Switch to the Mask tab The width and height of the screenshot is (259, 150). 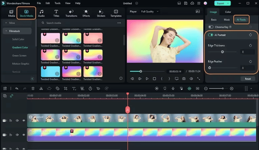click(227, 20)
